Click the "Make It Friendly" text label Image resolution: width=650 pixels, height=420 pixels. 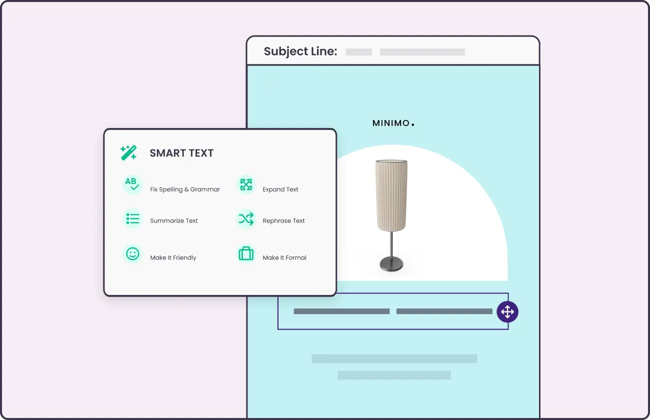coord(173,257)
